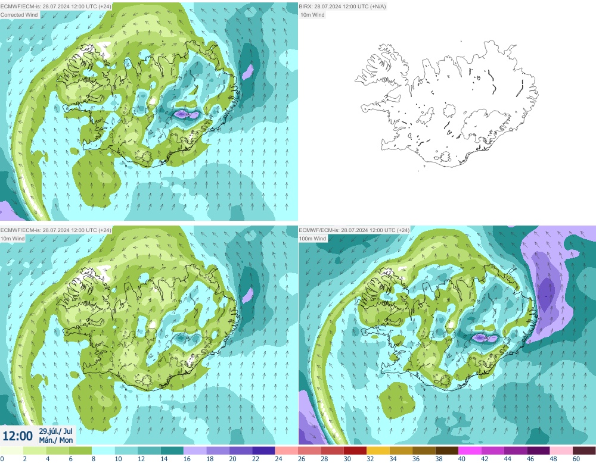Click the 'BIRX: 28.07.2024 12:00 UTC (+N/A)' title

click(x=343, y=7)
